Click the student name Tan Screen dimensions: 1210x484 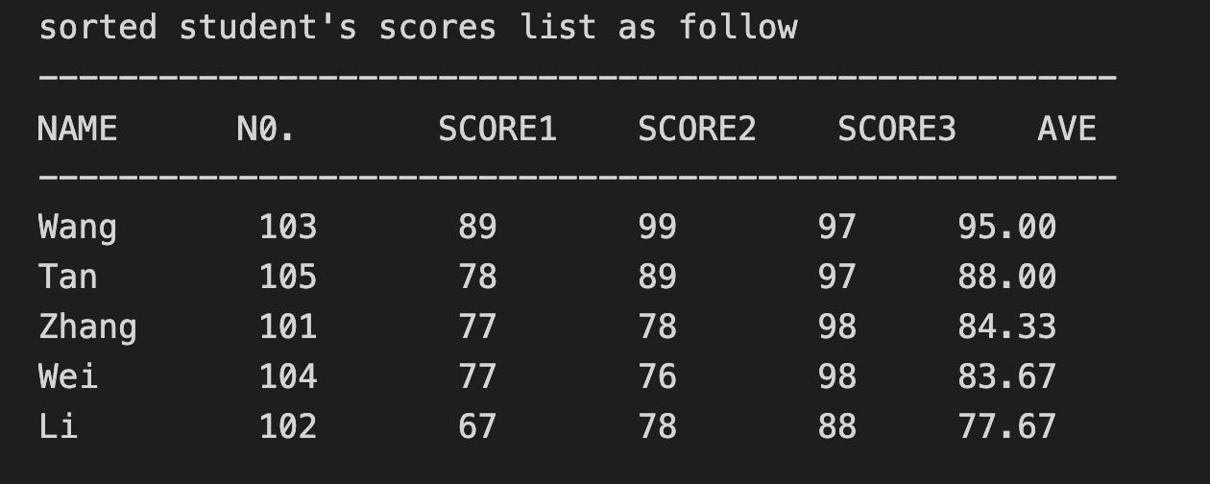point(67,278)
